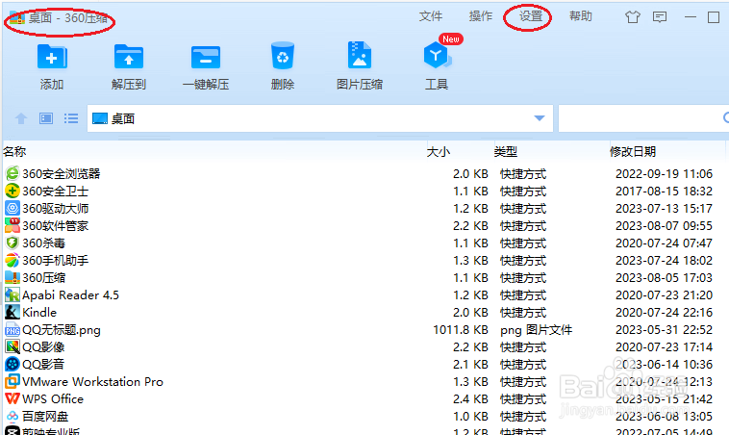
Task: Click the size cell 2.4 KB in the WPS Office row
Action: (470, 399)
